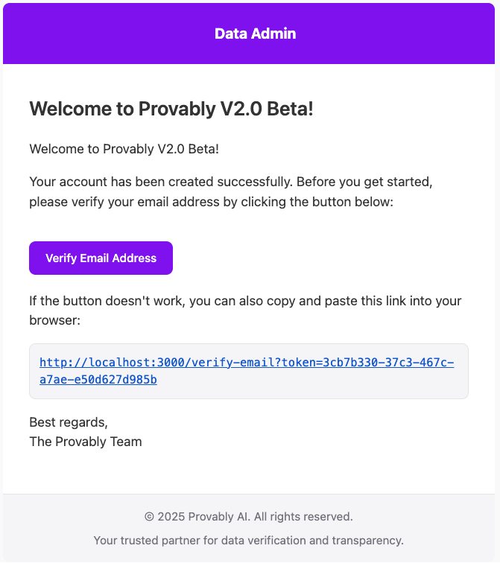Click the word "browser:" above the link
Image resolution: width=500 pixels, height=563 pixels.
point(54,320)
